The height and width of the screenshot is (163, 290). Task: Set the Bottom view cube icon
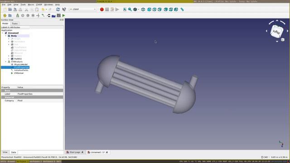coord(171,10)
